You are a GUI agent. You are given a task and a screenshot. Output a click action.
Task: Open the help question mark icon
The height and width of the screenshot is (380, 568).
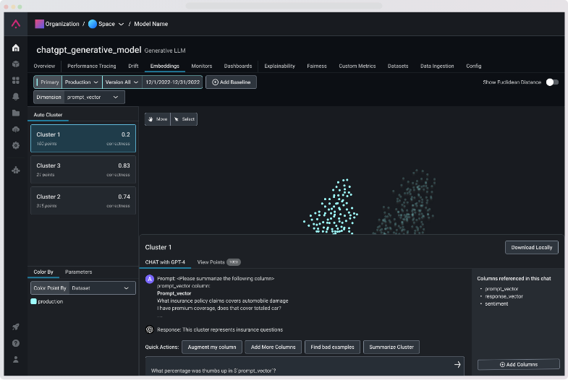(16, 343)
